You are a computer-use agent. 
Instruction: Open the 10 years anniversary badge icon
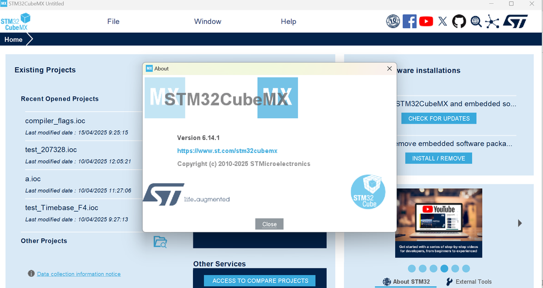[x=393, y=22]
